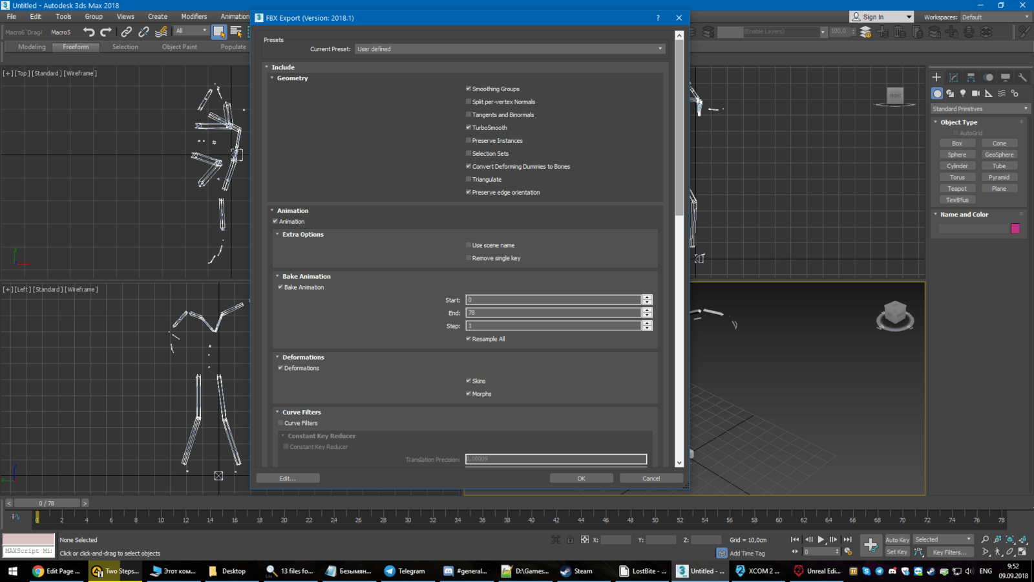The width and height of the screenshot is (1034, 582).
Task: Open the Key Filters... button
Action: pyautogui.click(x=949, y=552)
